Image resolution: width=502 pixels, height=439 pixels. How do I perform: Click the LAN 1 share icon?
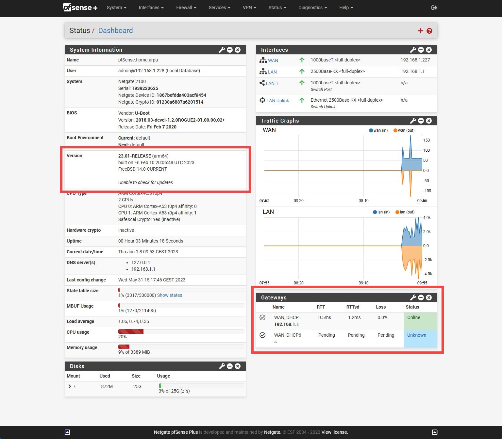(262, 83)
